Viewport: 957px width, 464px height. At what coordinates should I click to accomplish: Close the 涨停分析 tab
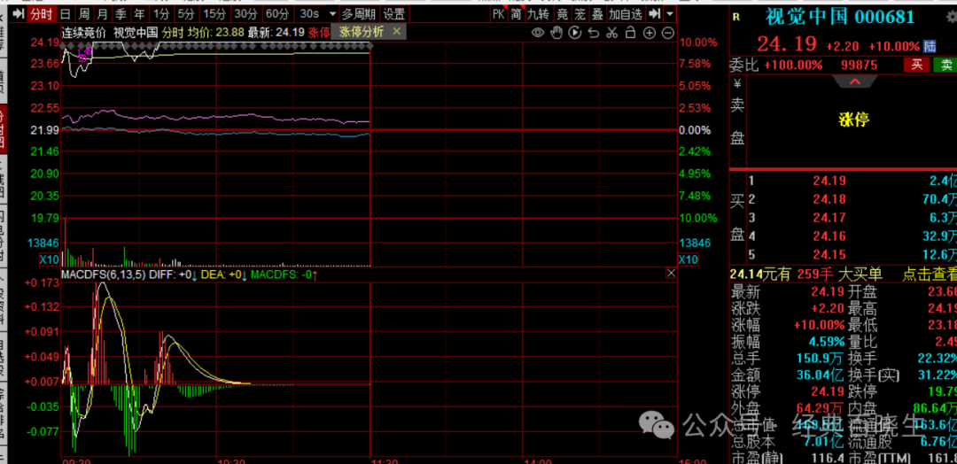point(396,31)
